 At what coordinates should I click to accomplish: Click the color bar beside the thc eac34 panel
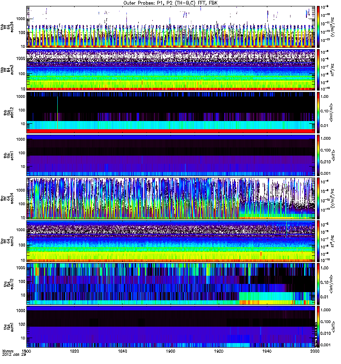tap(318, 198)
